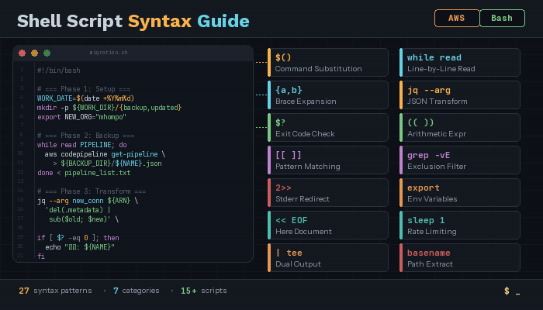The height and width of the screenshot is (310, 543).
Task: Click the Bash tag button
Action: 502,19
